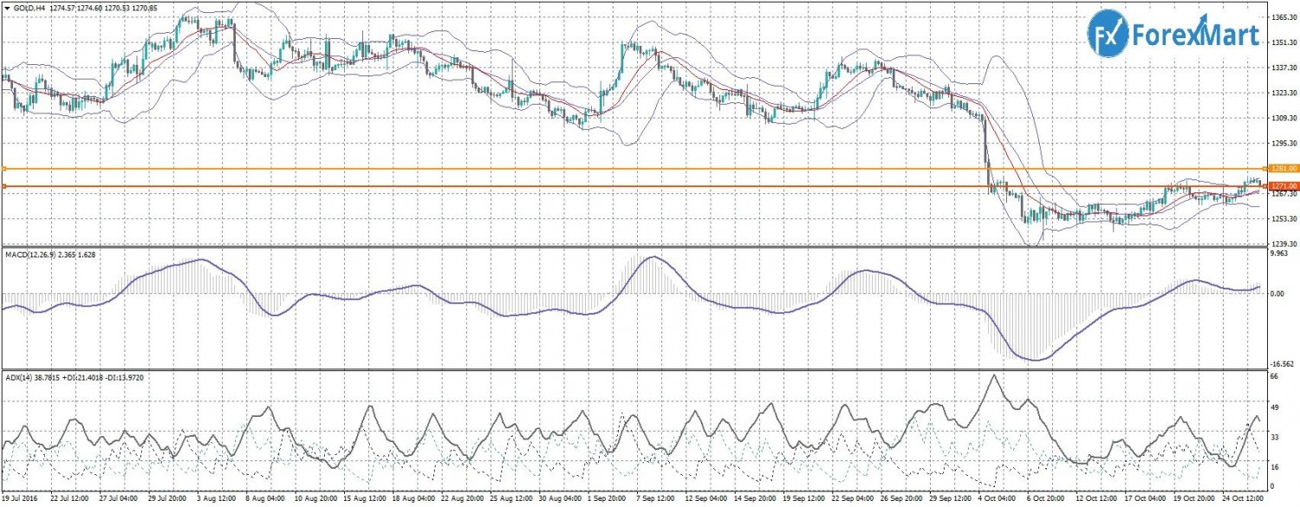Click left handle of upper orange line
1300x507 pixels.
tap(3, 168)
